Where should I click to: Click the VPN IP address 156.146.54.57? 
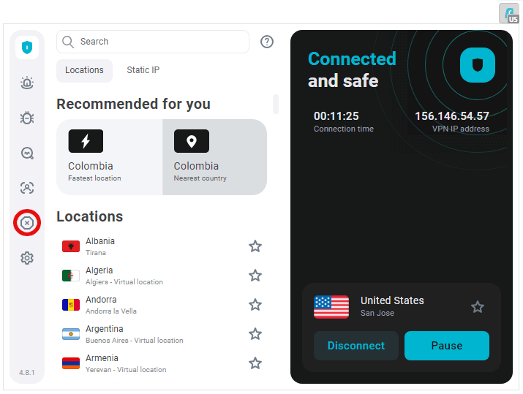451,116
